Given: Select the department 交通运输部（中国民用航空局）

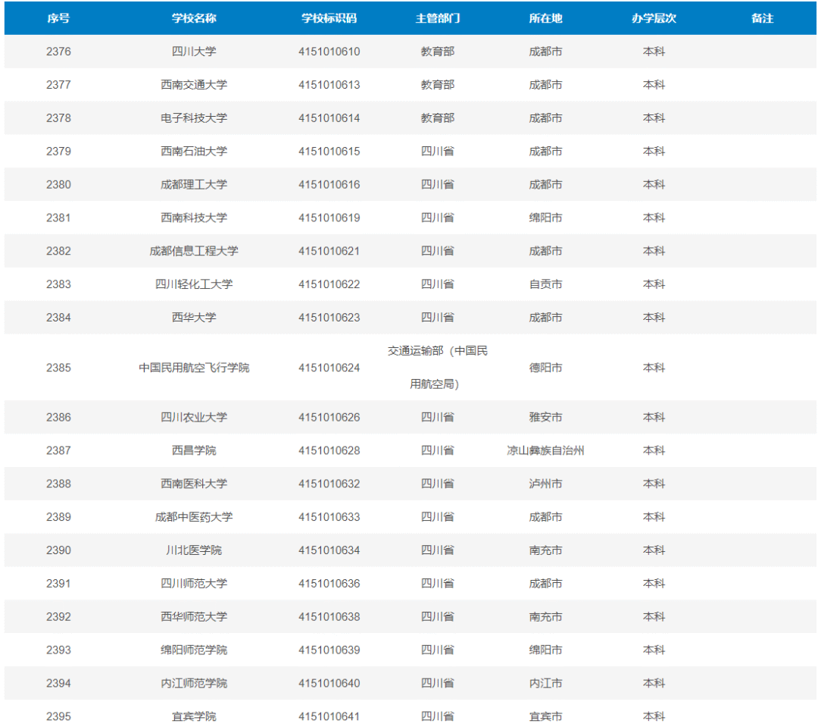Looking at the screenshot, I should [438, 368].
